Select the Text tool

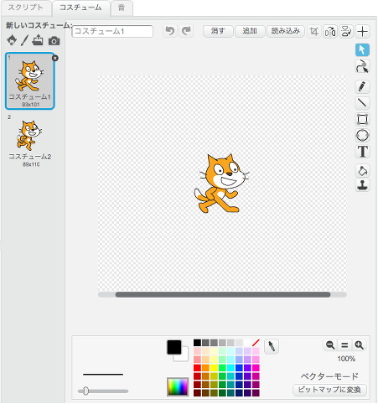[x=362, y=152]
